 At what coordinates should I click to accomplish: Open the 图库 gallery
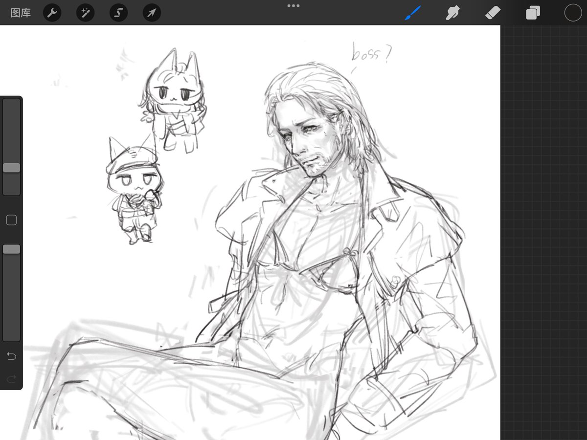pos(21,13)
